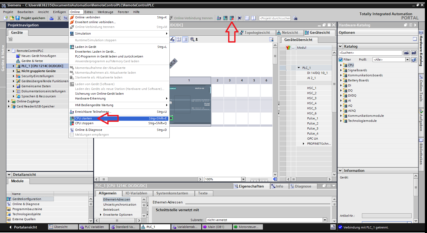This screenshot has width=427, height=233.
Task: Choose Online verbinden menu entry
Action: pyautogui.click(x=119, y=17)
